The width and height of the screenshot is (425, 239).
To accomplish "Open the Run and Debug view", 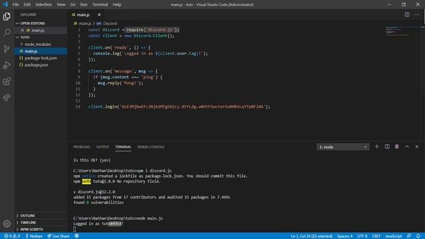I will click(x=7, y=65).
